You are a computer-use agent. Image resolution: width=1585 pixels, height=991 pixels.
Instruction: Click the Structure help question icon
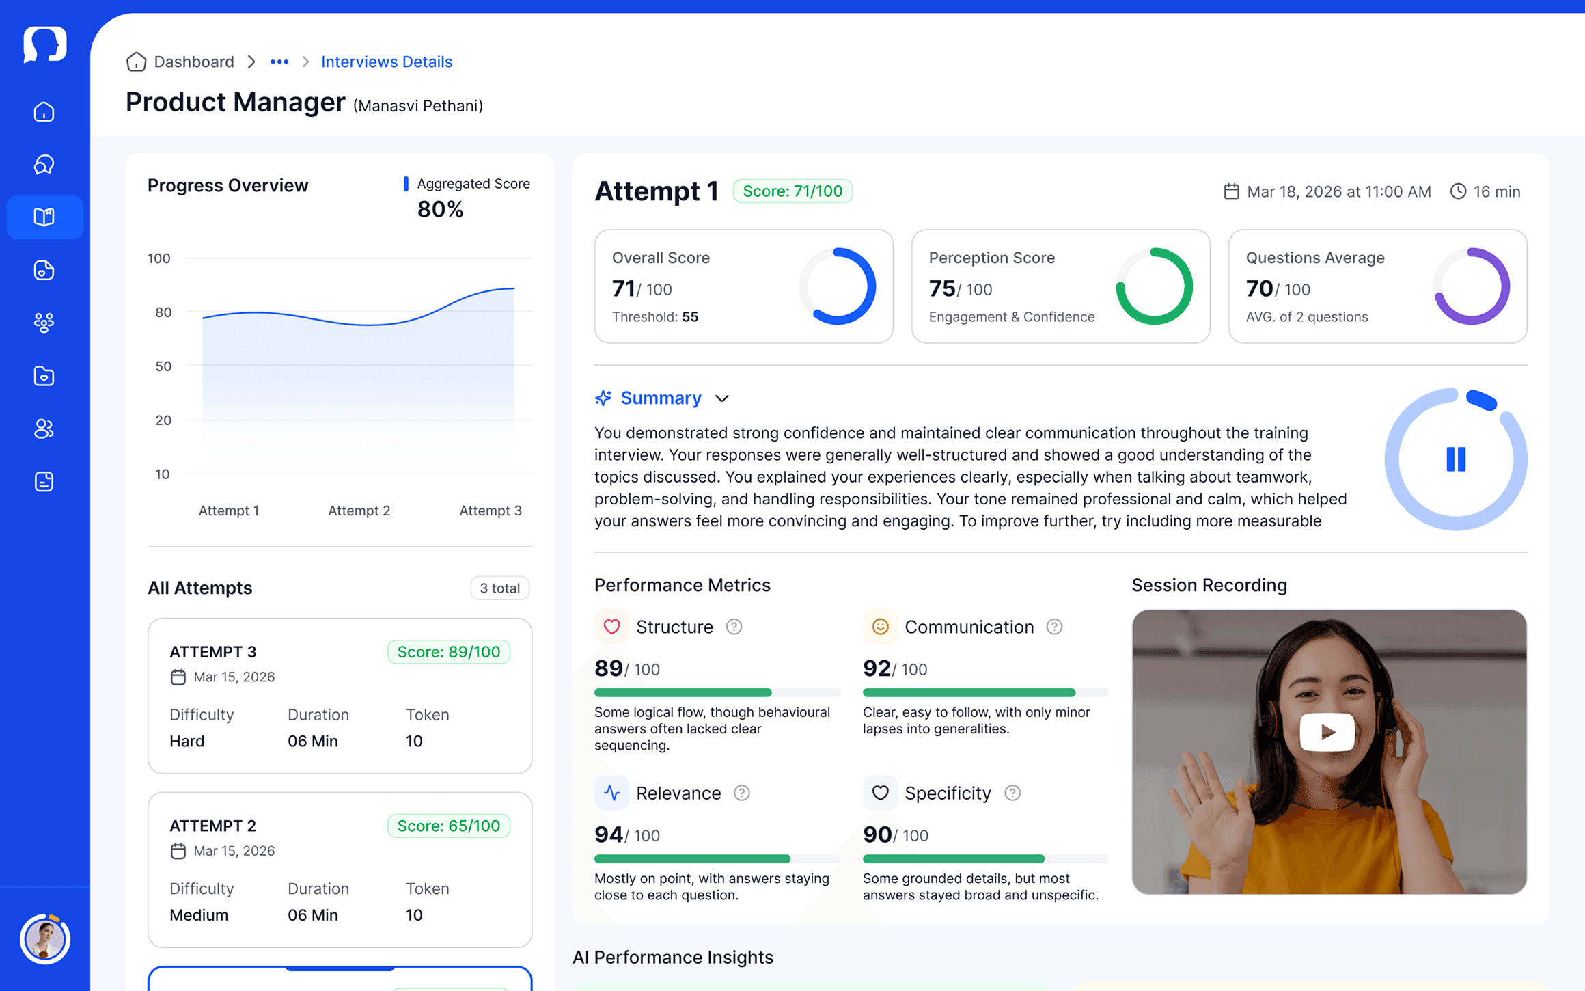pos(734,627)
